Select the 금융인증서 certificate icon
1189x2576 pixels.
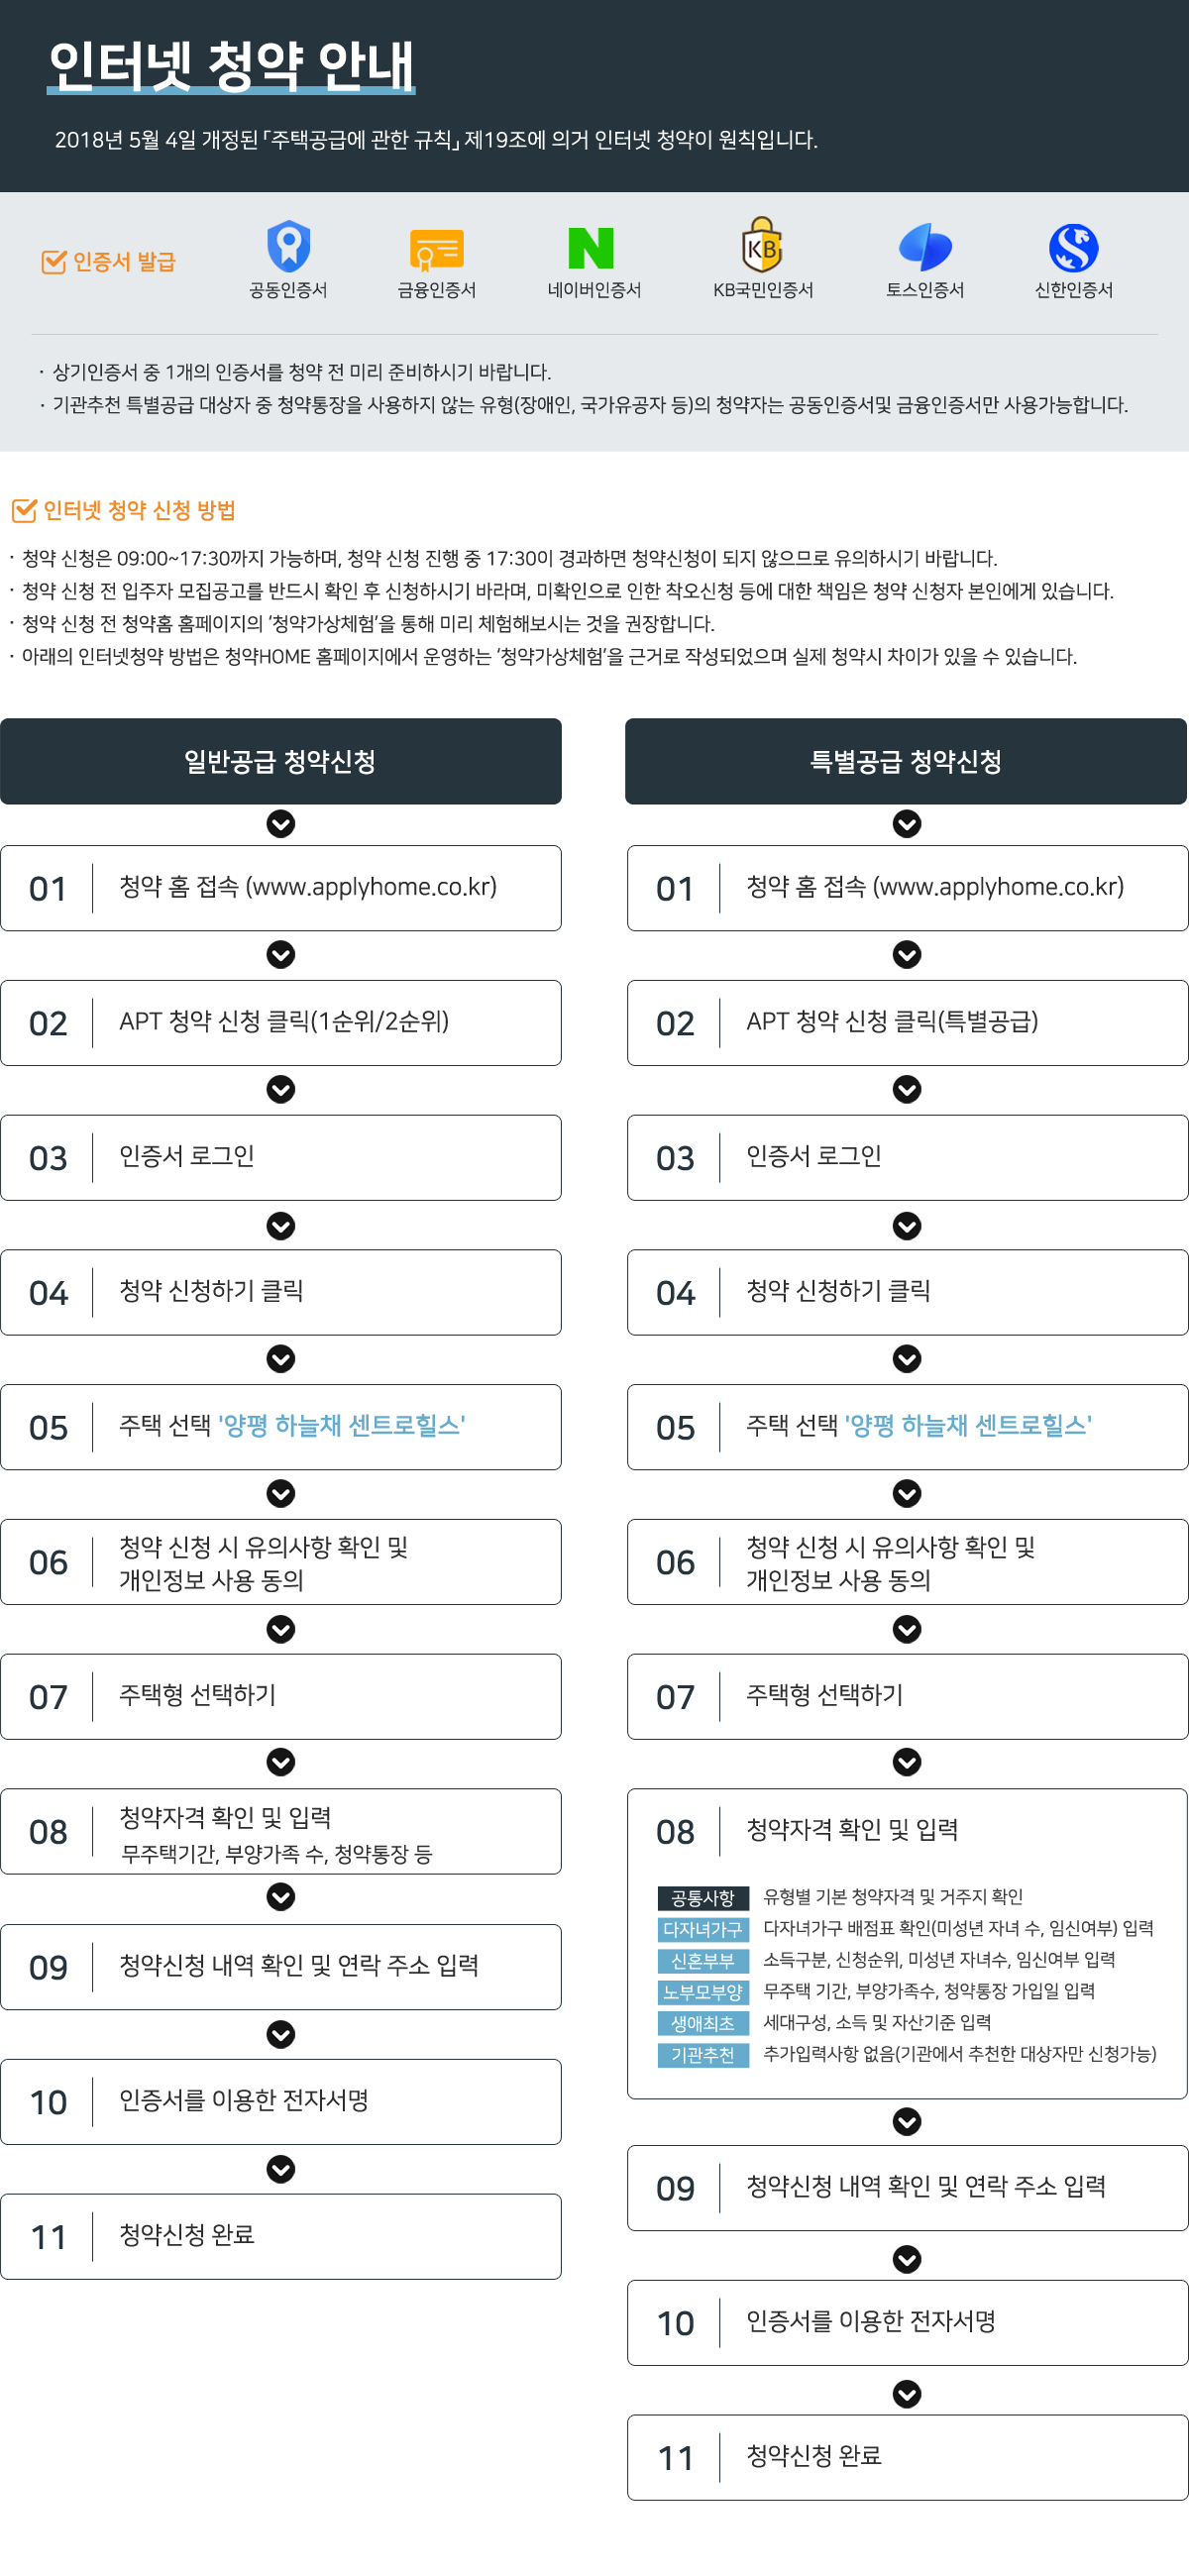click(436, 250)
